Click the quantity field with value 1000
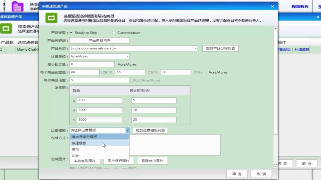This screenshot has width=321, height=180. pyautogui.click(x=100, y=110)
